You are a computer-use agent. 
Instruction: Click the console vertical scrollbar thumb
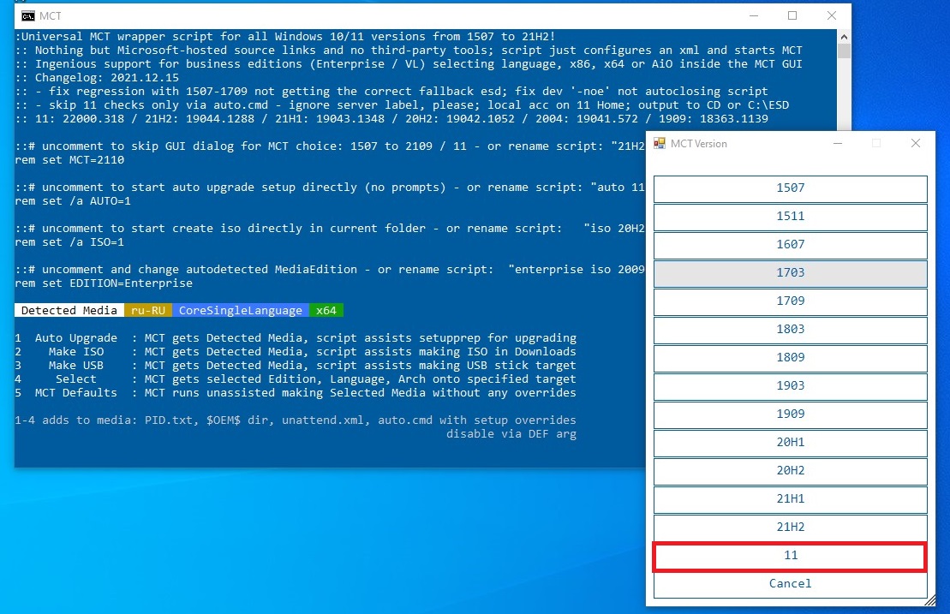point(844,51)
